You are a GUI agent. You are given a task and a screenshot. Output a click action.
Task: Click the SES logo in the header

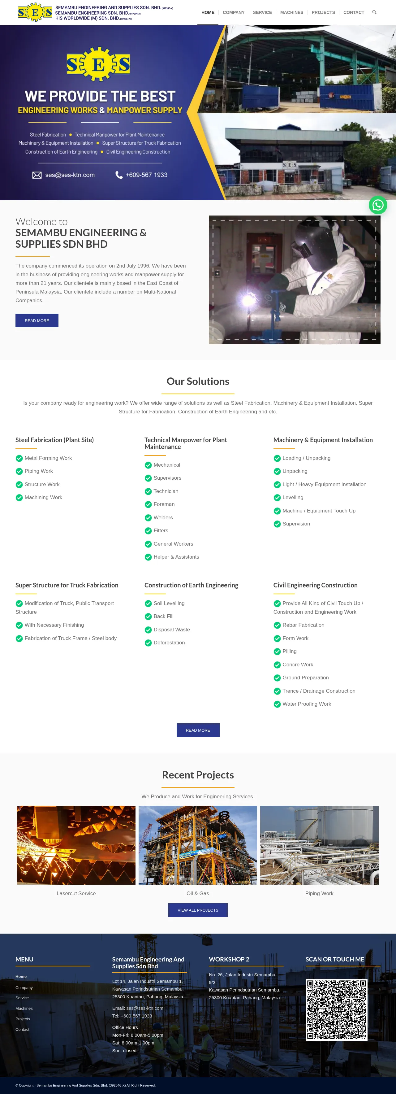click(x=35, y=12)
